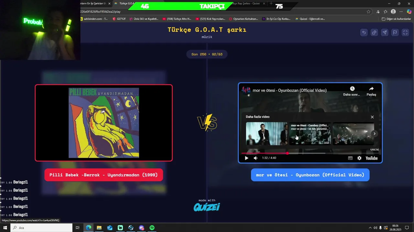
Task: Open system volume icon in tray
Action: 375,228
